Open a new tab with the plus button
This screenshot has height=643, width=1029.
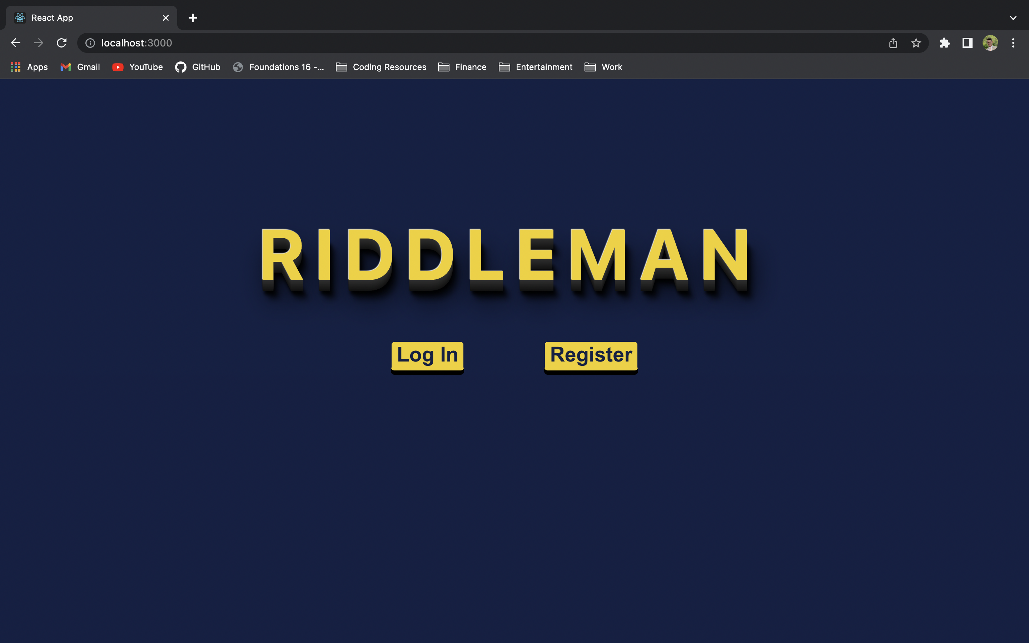[193, 18]
